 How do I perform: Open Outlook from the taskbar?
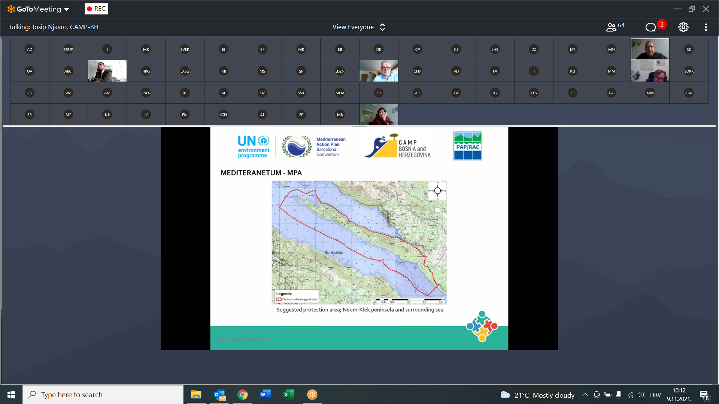219,395
